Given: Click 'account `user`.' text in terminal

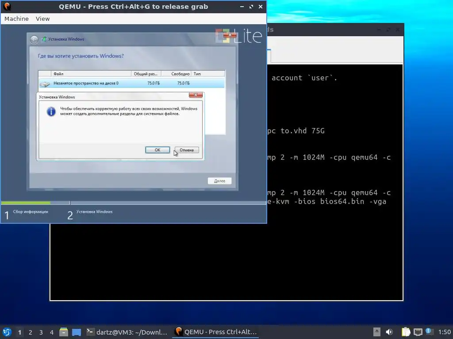Looking at the screenshot, I should pyautogui.click(x=304, y=78).
